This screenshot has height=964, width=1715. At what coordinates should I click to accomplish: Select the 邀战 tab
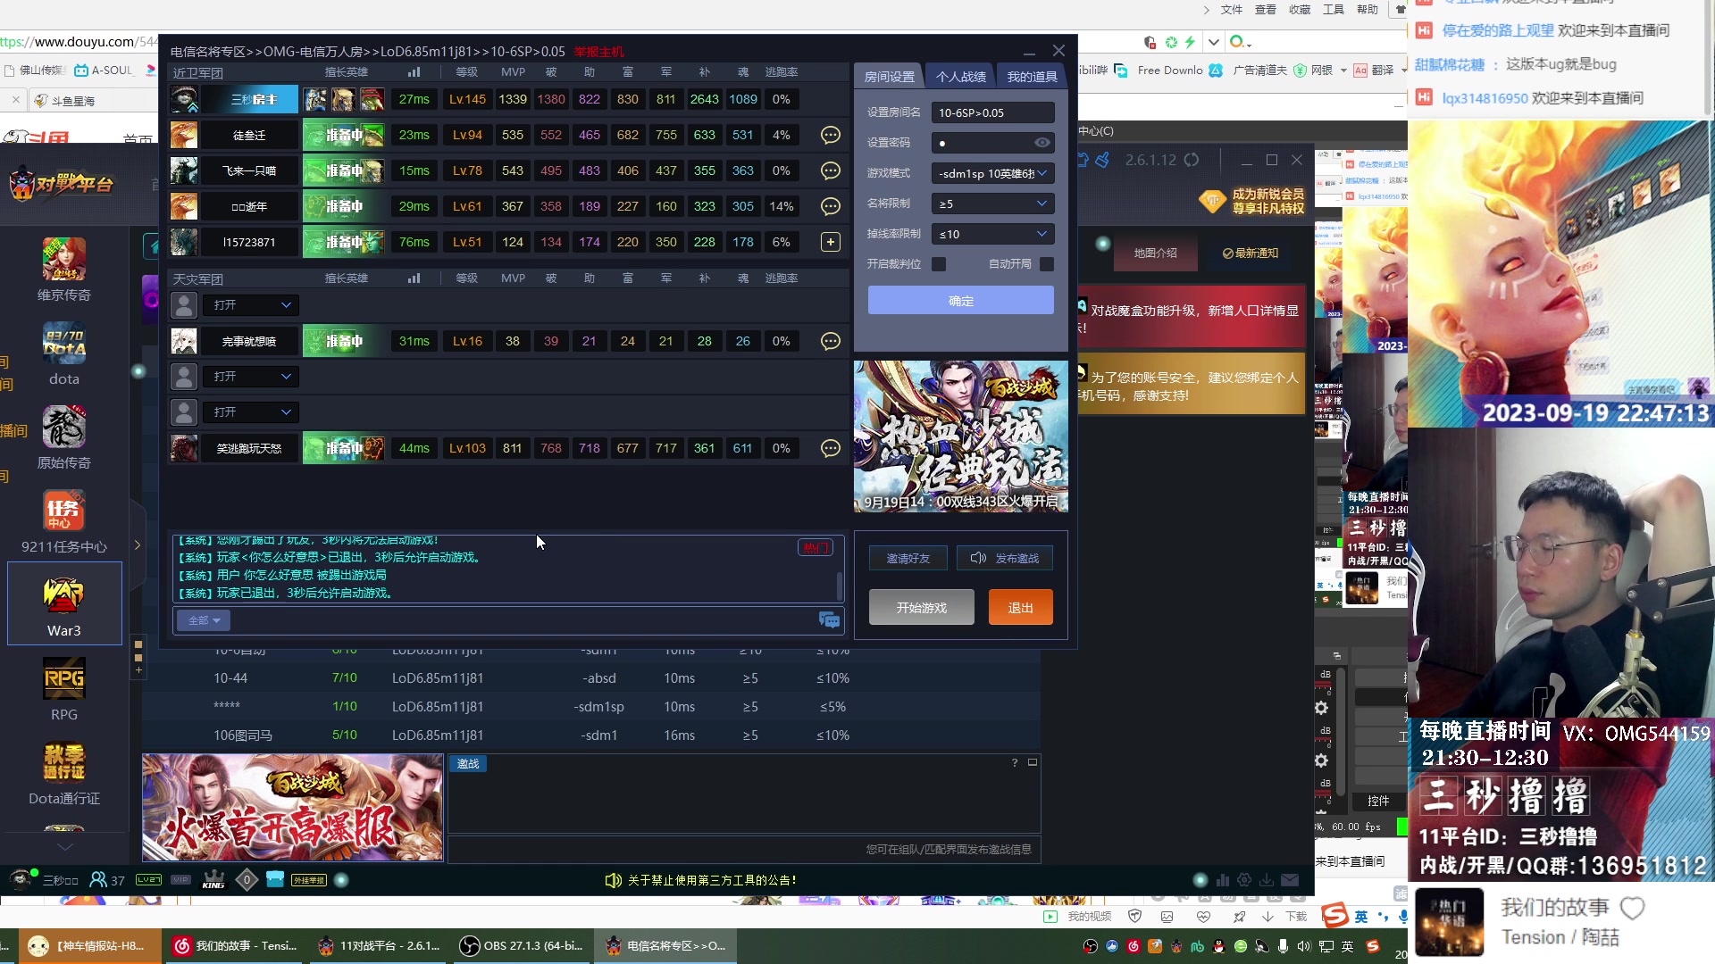(468, 764)
